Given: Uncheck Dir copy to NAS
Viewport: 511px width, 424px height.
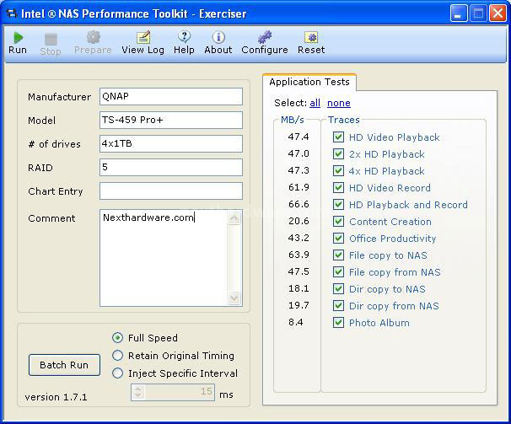Looking at the screenshot, I should click(338, 289).
